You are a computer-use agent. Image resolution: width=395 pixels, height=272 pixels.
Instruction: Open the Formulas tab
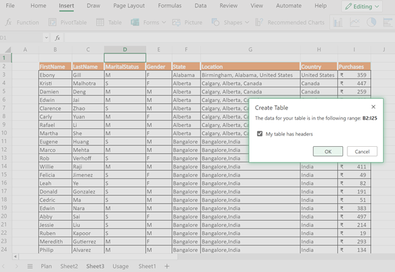point(170,6)
